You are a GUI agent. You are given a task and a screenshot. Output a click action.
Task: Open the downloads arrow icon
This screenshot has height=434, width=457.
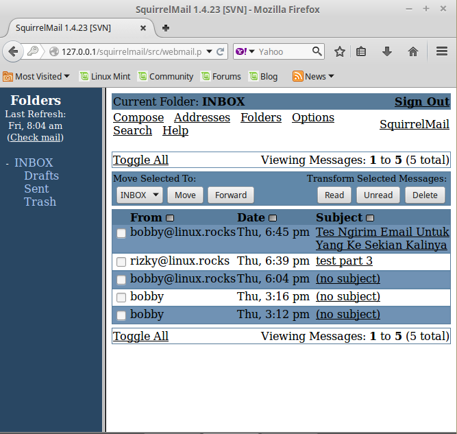click(386, 51)
